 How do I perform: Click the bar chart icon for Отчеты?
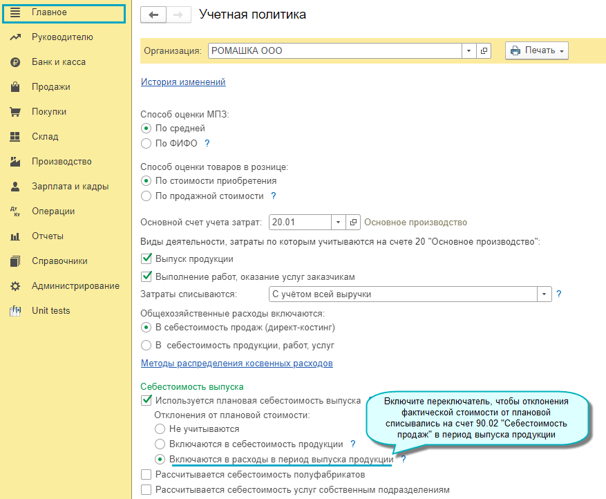tap(15, 236)
